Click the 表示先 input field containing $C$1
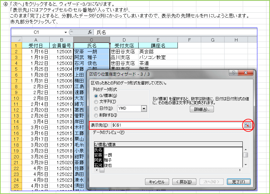270x194 pixels. point(177,125)
